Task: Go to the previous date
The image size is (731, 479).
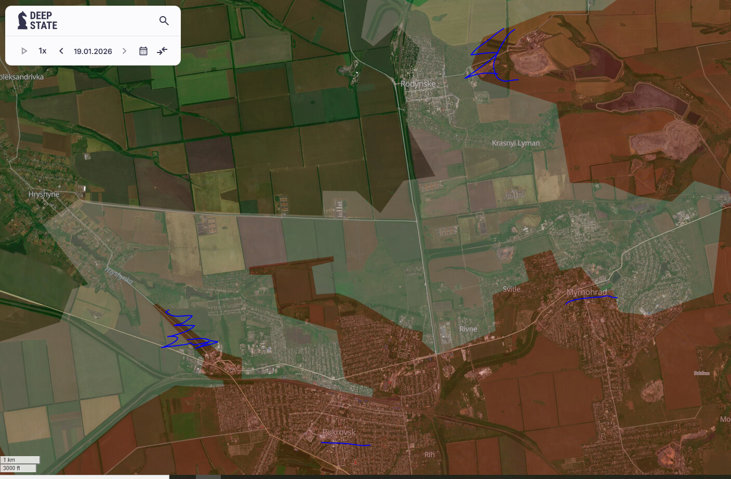Action: click(x=61, y=51)
